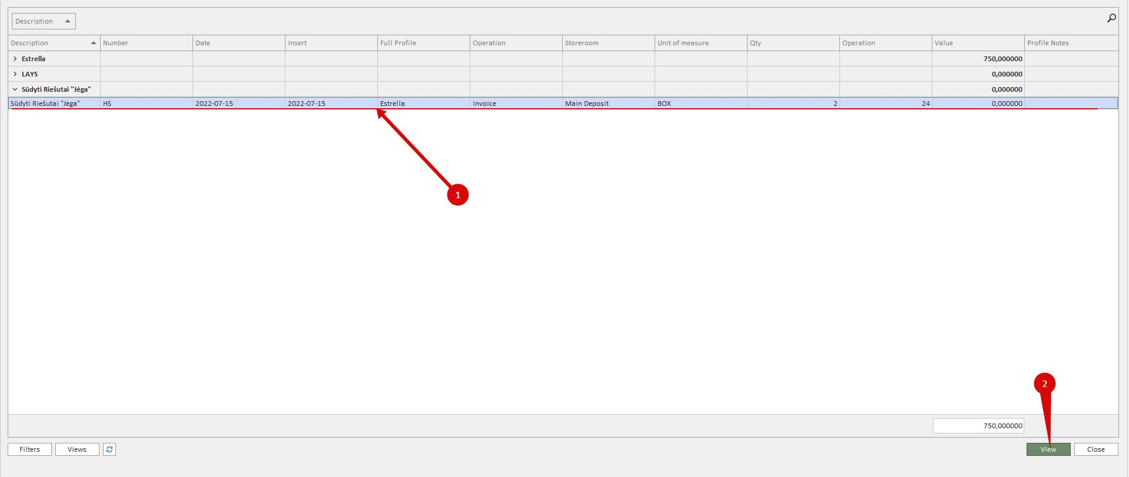
Task: Click the search magnifier icon
Action: point(1111,18)
